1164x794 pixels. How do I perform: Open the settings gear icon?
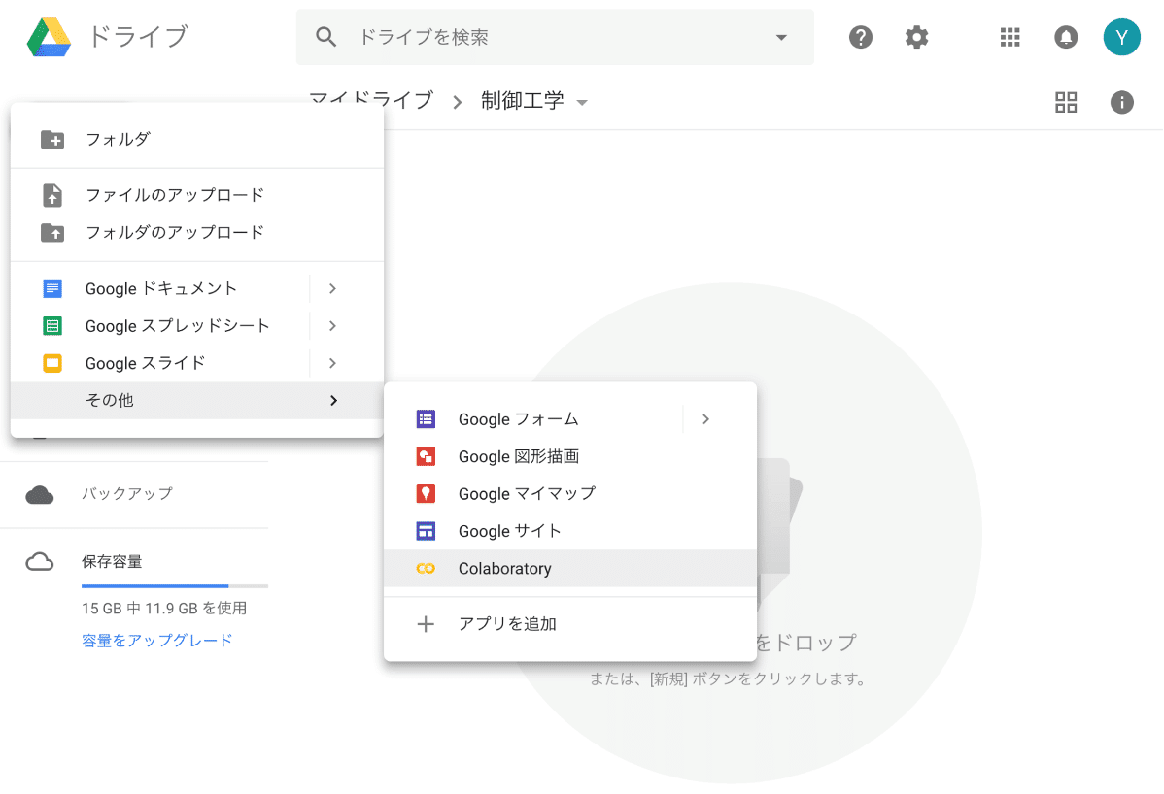pyautogui.click(x=915, y=37)
